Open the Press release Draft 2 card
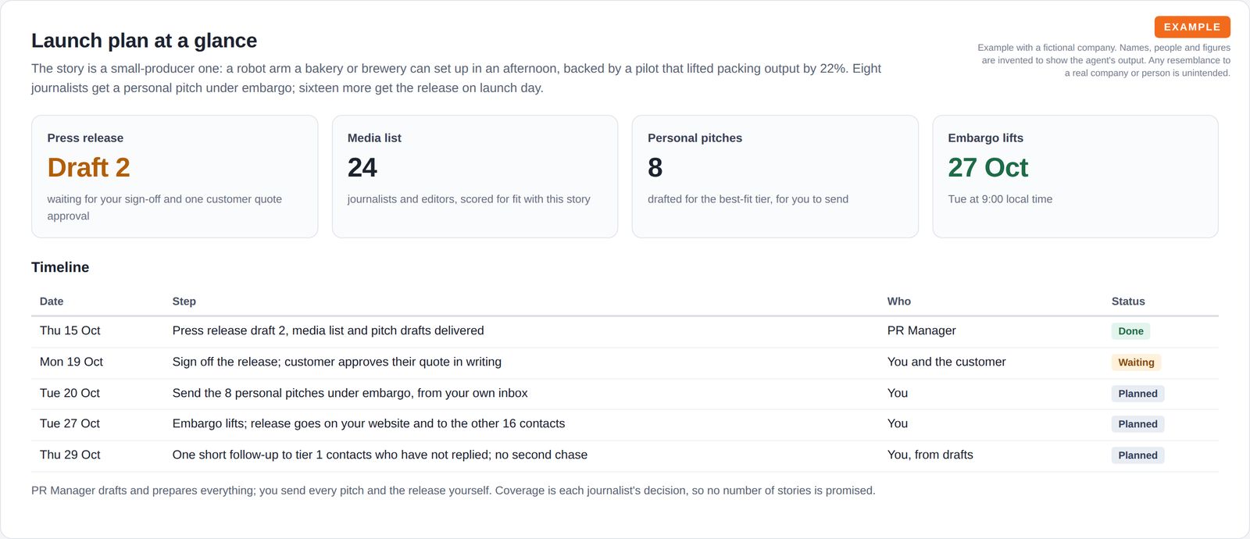 pyautogui.click(x=174, y=177)
